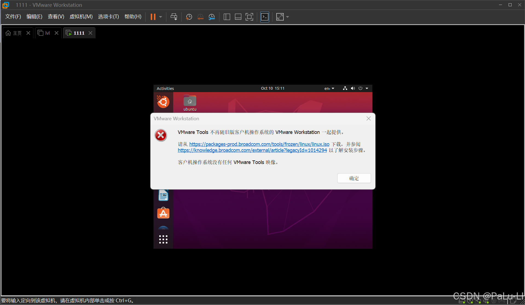Screen dimensions: 525x305
Task: Open the 虚拟机(M) menu
Action: (81, 17)
